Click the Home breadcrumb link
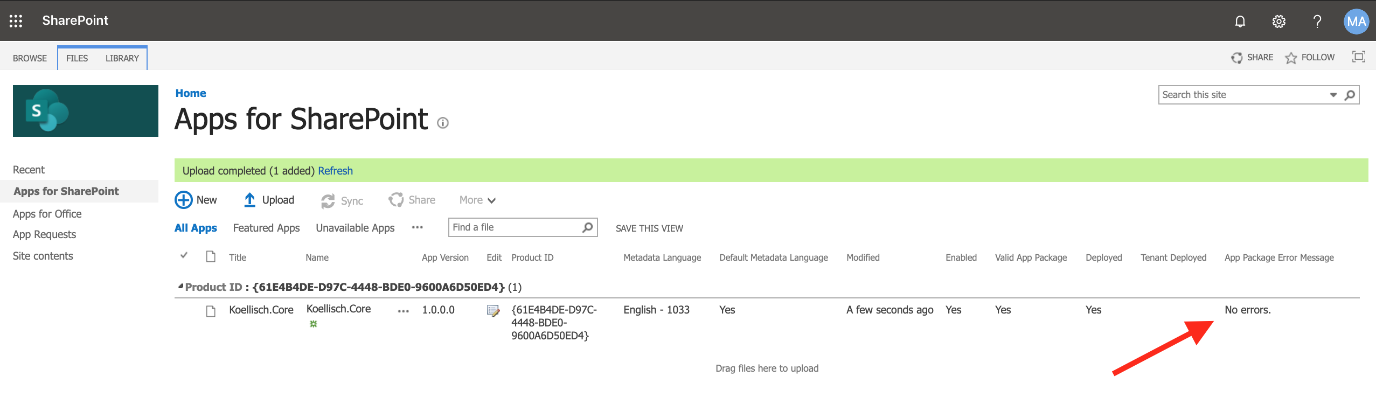Viewport: 1376px width, 404px height. click(191, 93)
